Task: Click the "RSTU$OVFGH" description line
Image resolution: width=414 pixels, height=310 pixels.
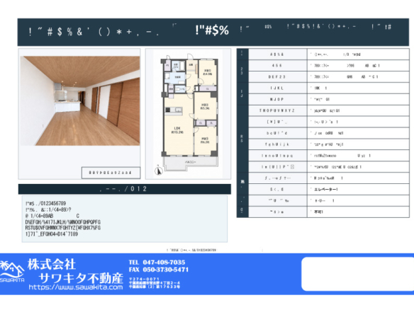Action: 63,227
